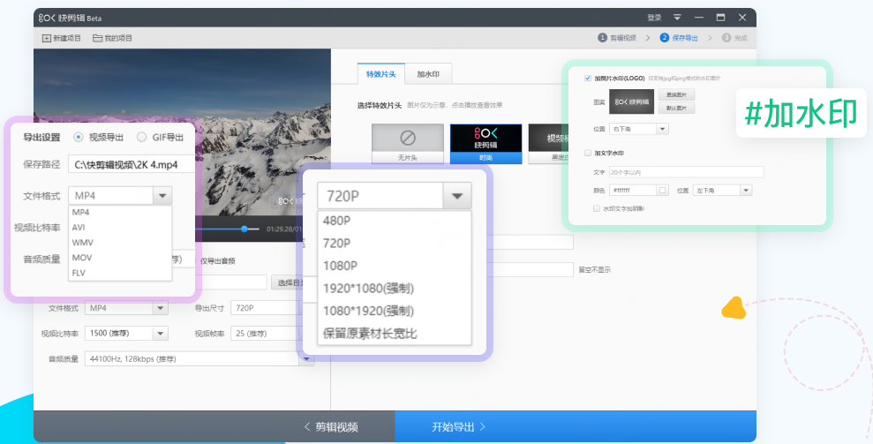Select 视频导出 radio button

(x=78, y=137)
